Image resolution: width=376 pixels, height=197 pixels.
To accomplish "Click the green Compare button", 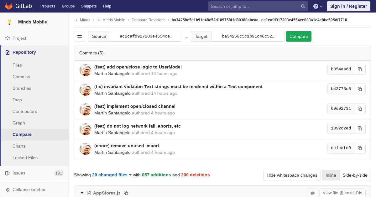I will (x=299, y=36).
